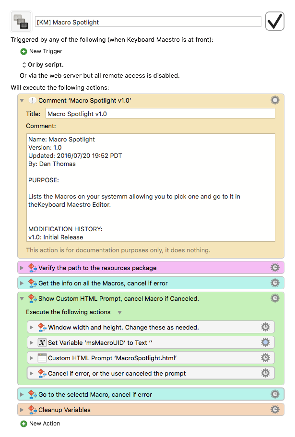Click the New Action button

(40, 424)
